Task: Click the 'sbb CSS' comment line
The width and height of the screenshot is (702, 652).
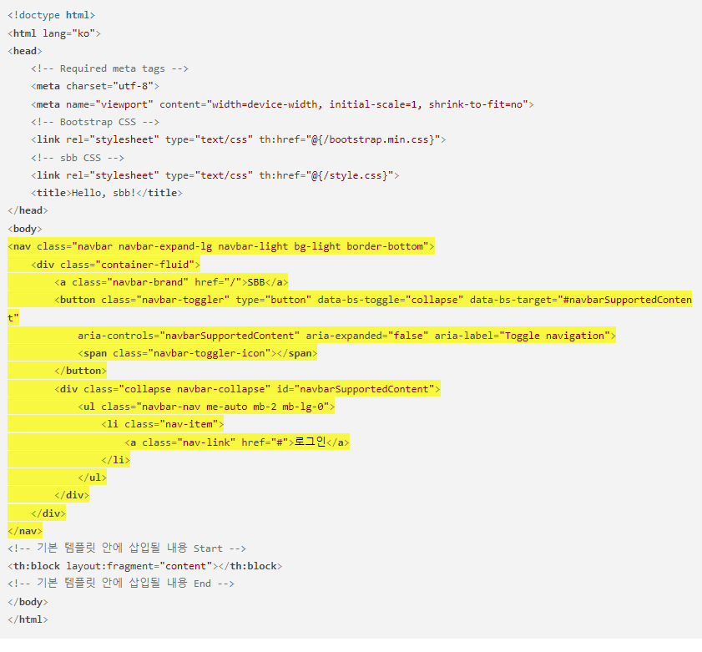Action: pos(78,158)
